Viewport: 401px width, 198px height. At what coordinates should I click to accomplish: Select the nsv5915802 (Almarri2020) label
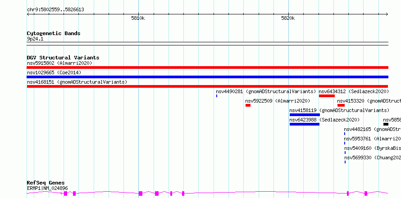coord(59,63)
